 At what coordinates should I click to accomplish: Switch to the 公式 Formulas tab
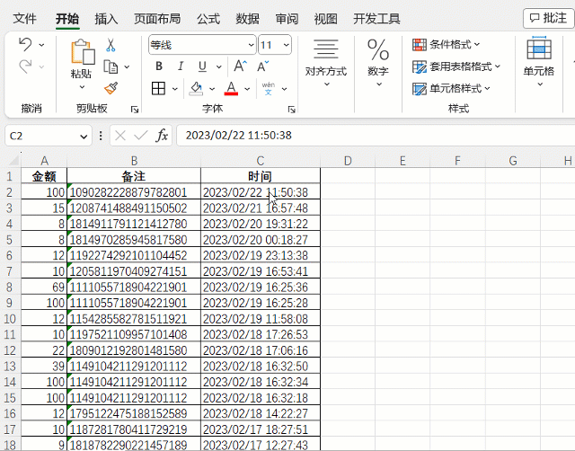208,18
